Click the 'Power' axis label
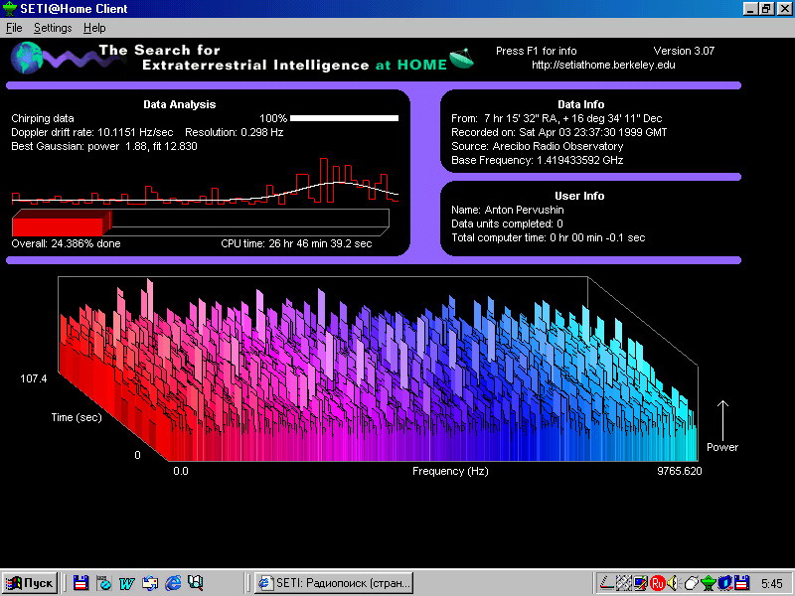Screen dimensions: 795x596 point(722,447)
